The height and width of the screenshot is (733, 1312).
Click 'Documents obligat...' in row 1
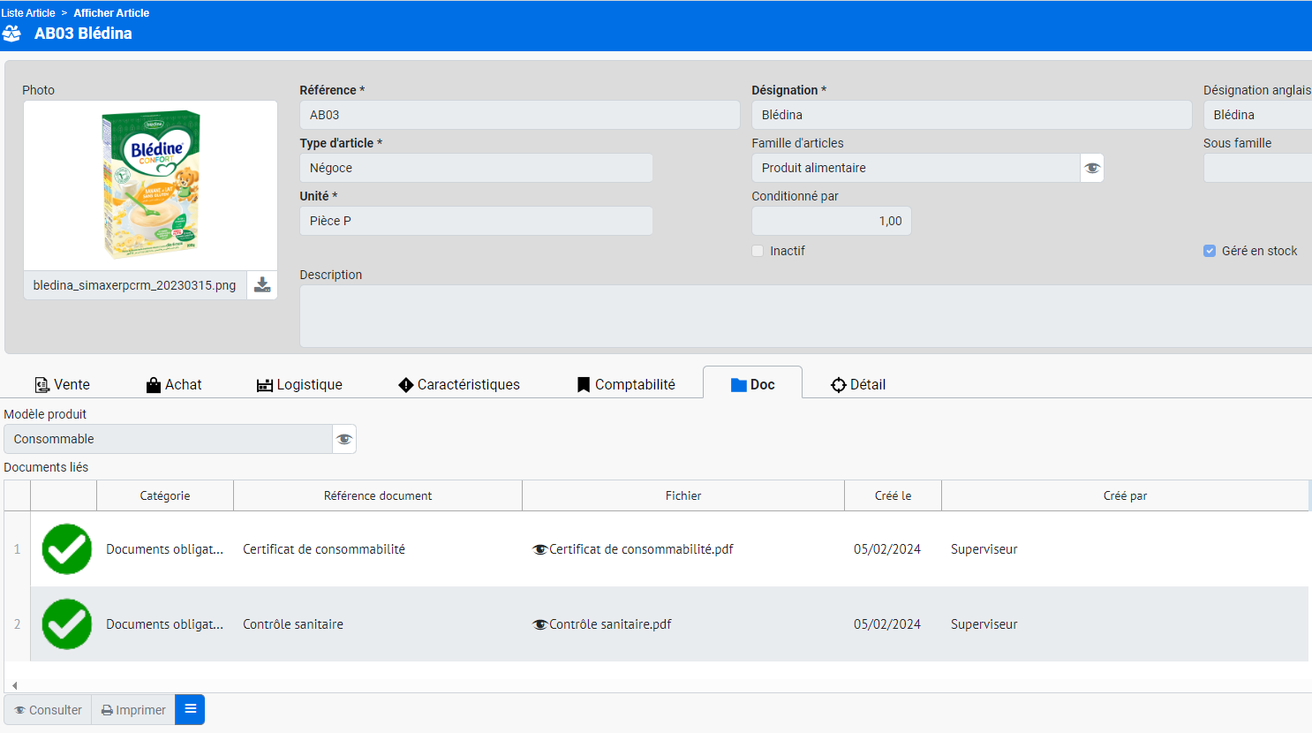(x=164, y=549)
